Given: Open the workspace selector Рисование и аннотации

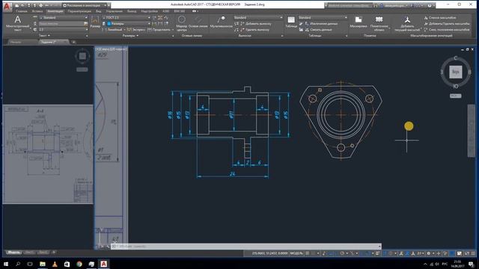Looking at the screenshot, I should (85, 5).
